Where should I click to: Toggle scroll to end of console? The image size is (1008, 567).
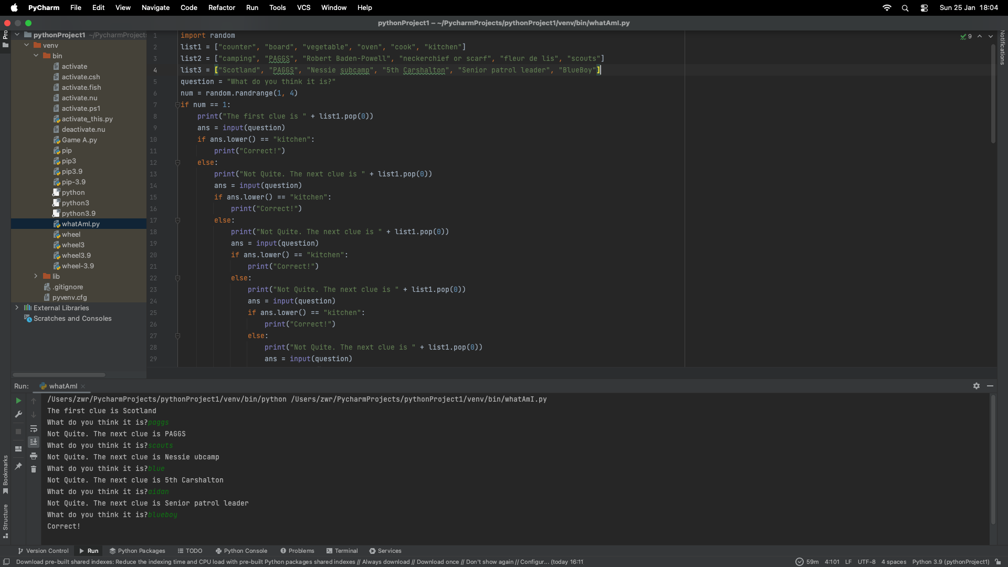point(34,442)
